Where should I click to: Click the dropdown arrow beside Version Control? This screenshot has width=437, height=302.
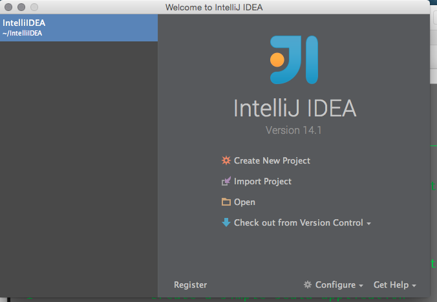coord(368,224)
